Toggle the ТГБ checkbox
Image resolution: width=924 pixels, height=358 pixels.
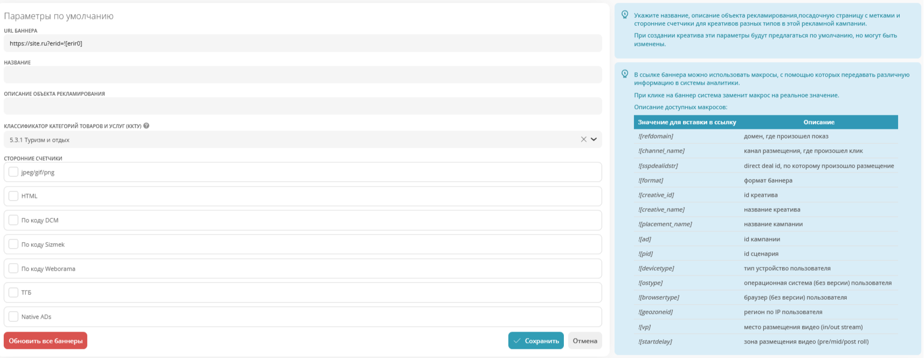pos(13,292)
